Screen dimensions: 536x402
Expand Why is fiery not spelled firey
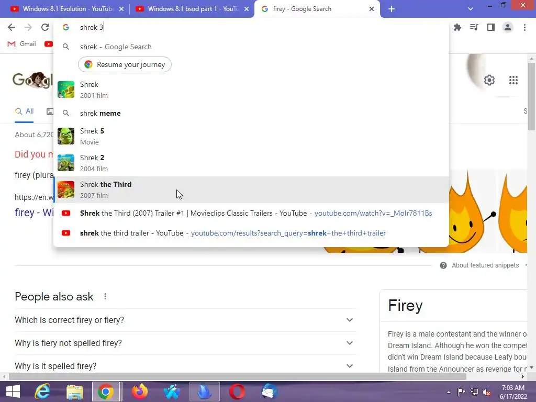click(x=185, y=343)
